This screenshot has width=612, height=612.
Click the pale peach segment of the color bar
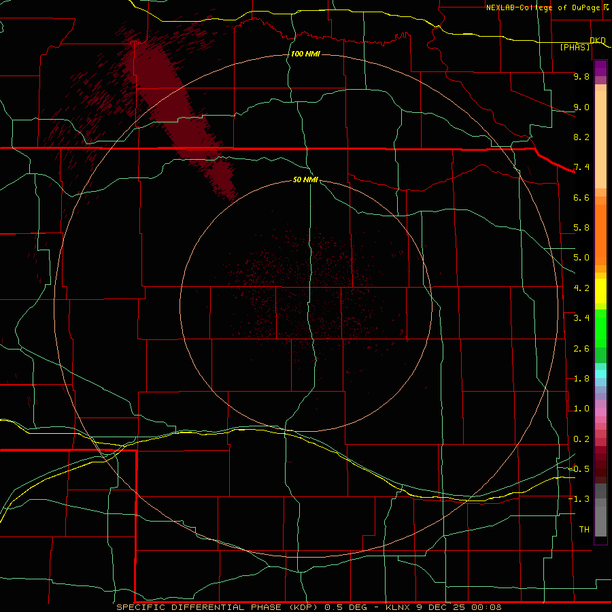click(600, 139)
